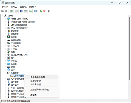
Task: Expand the 打印队列 node
Action: point(5,46)
